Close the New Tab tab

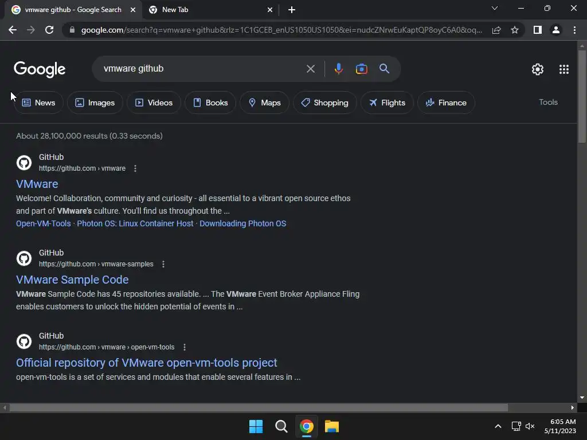tap(270, 10)
